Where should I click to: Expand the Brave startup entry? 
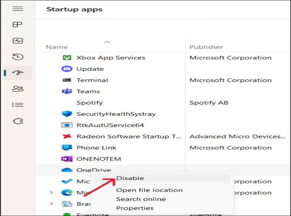click(x=52, y=204)
